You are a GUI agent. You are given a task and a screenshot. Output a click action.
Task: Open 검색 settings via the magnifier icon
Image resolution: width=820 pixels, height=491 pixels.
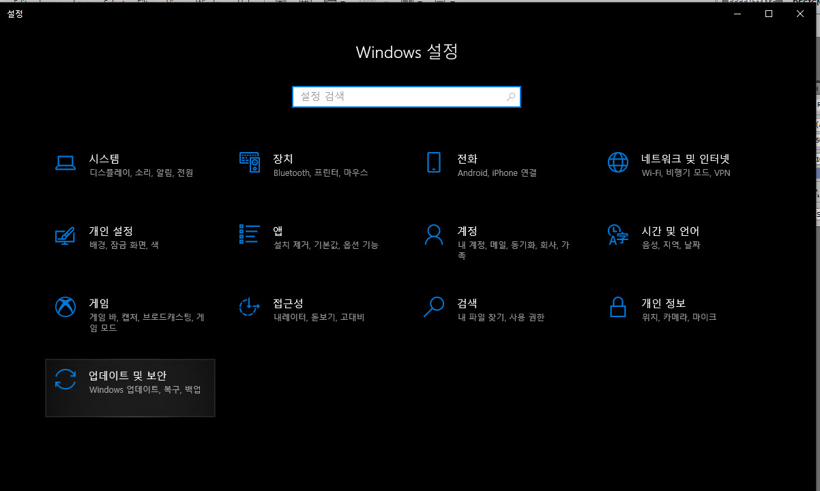[434, 308]
